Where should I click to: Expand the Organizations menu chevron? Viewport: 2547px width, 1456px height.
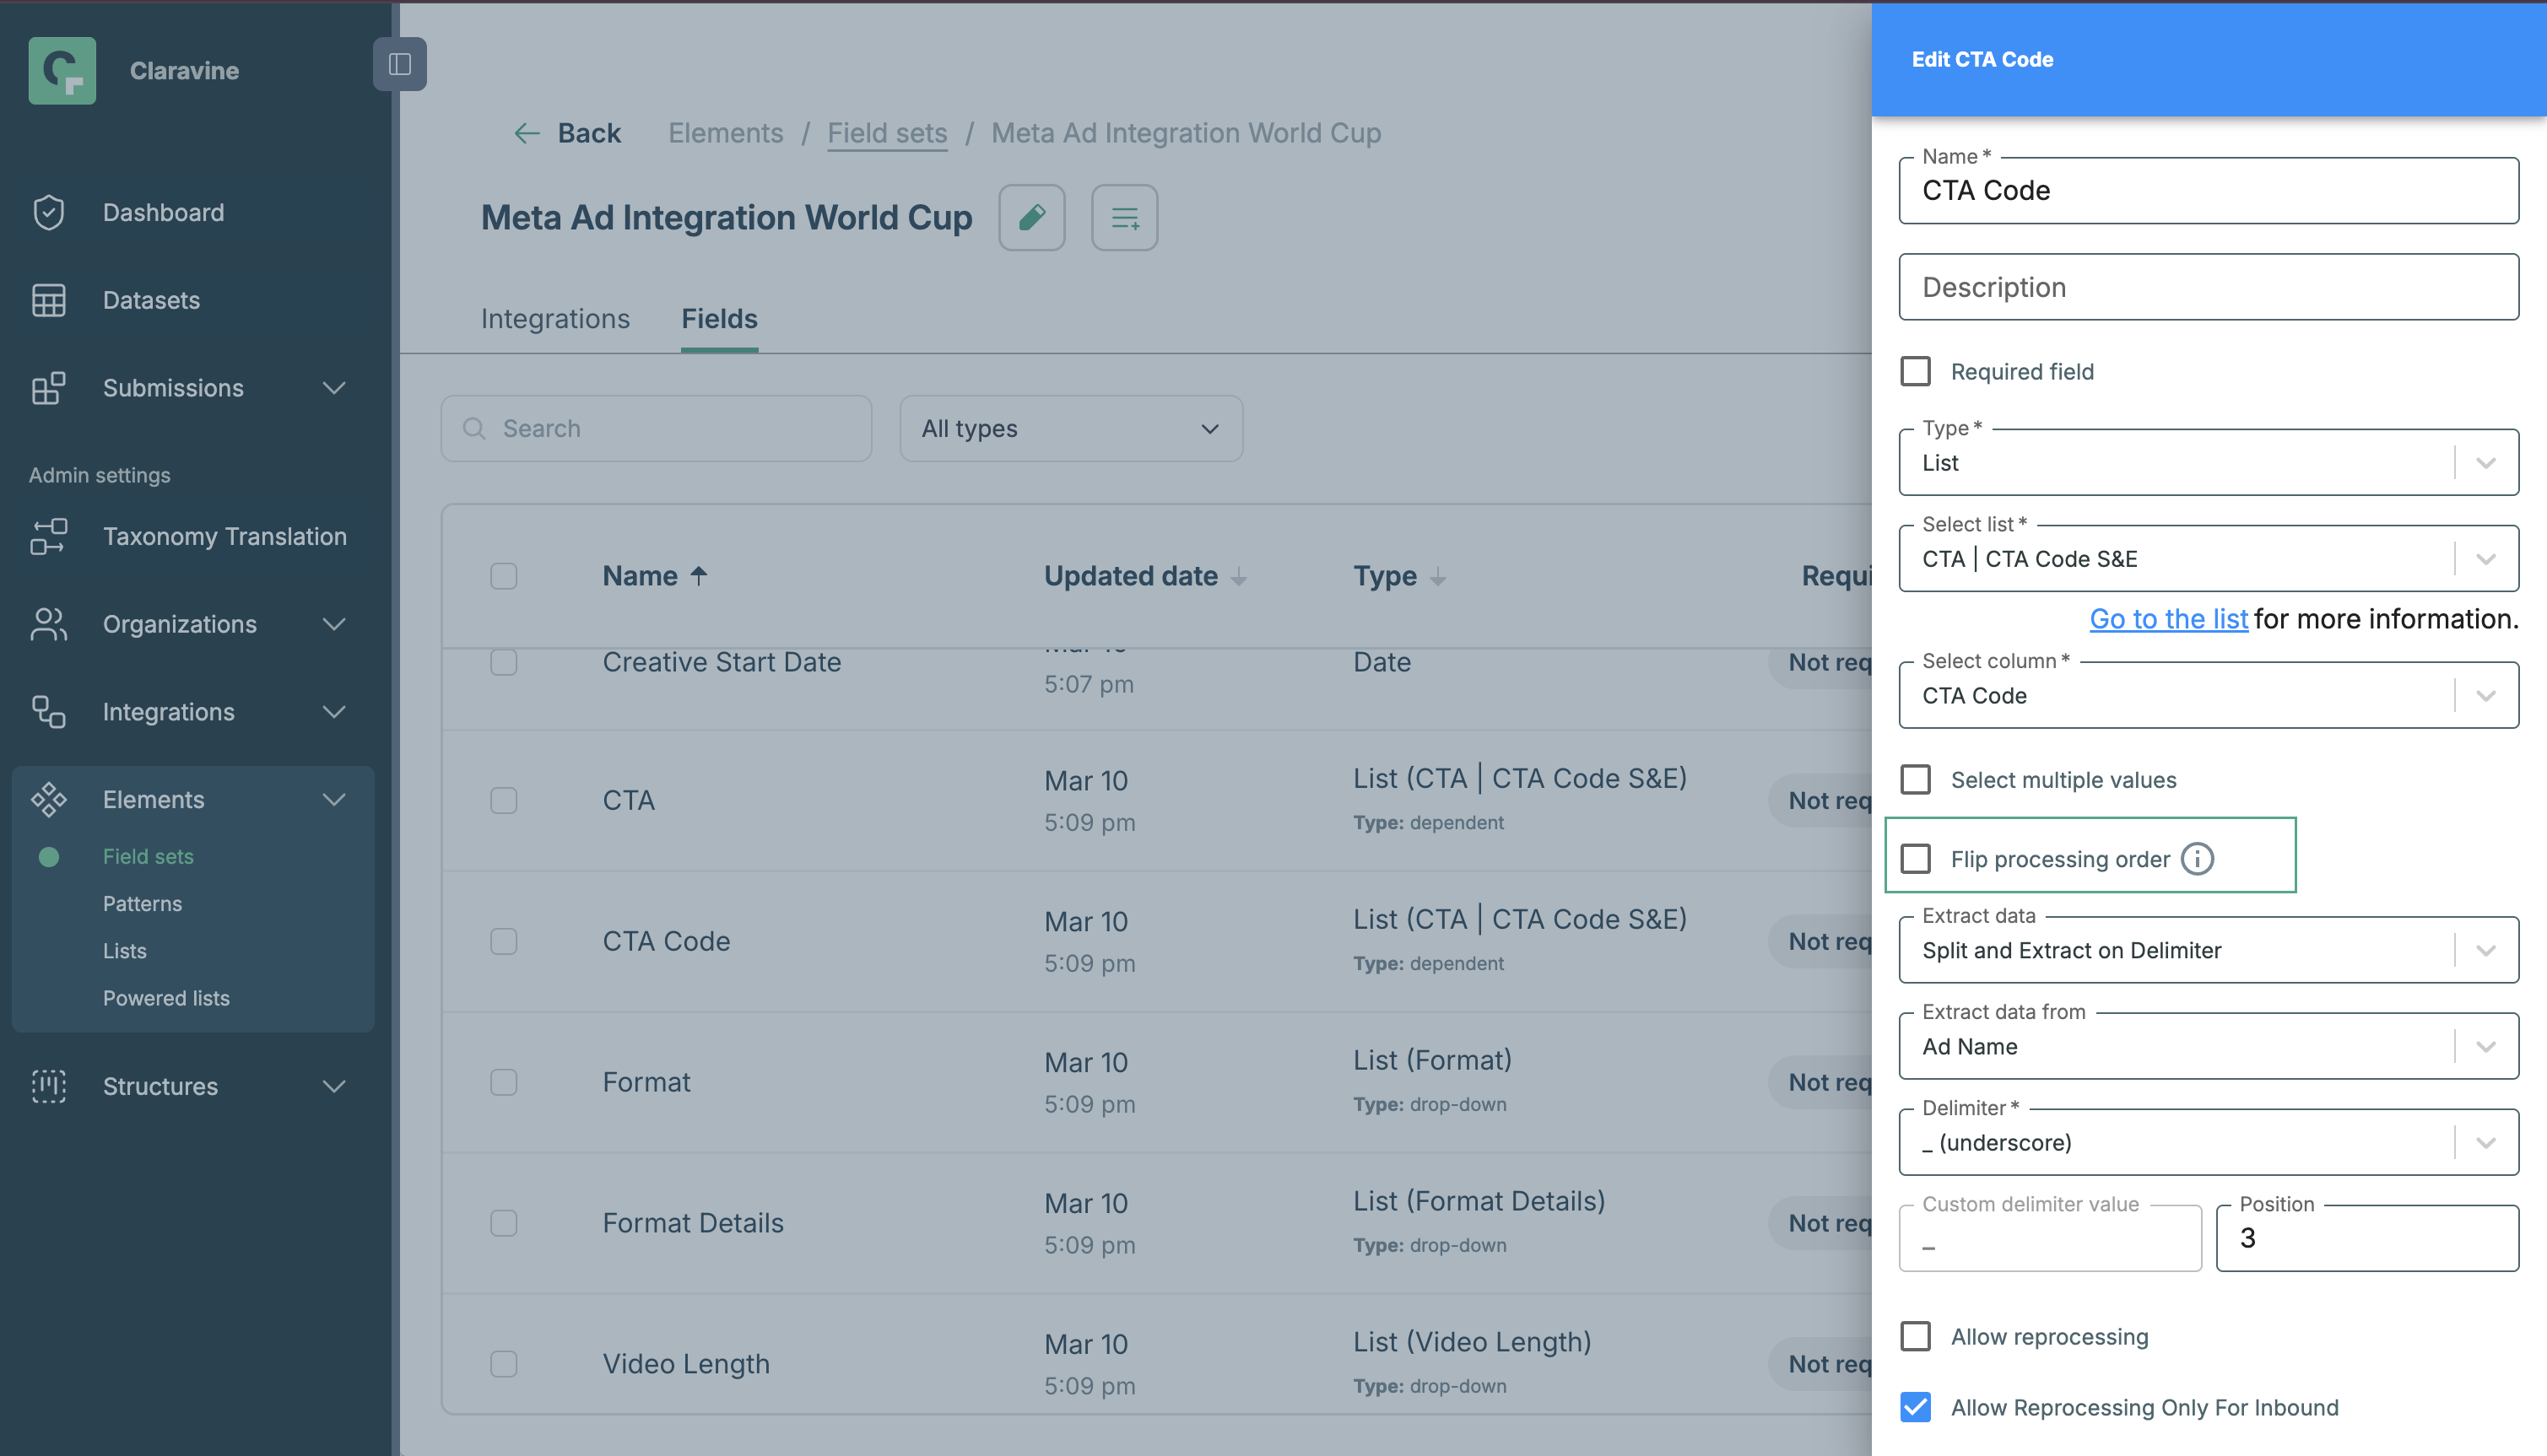(x=334, y=624)
